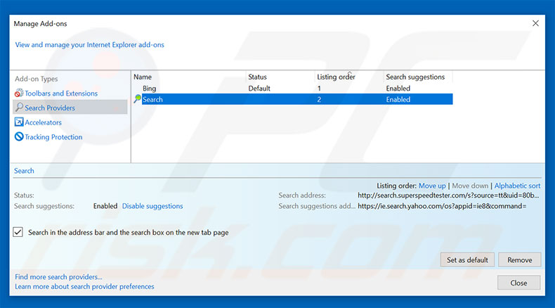Screen dimensions: 555x308
Task: Click listing order 2 in Search row
Action: click(319, 100)
